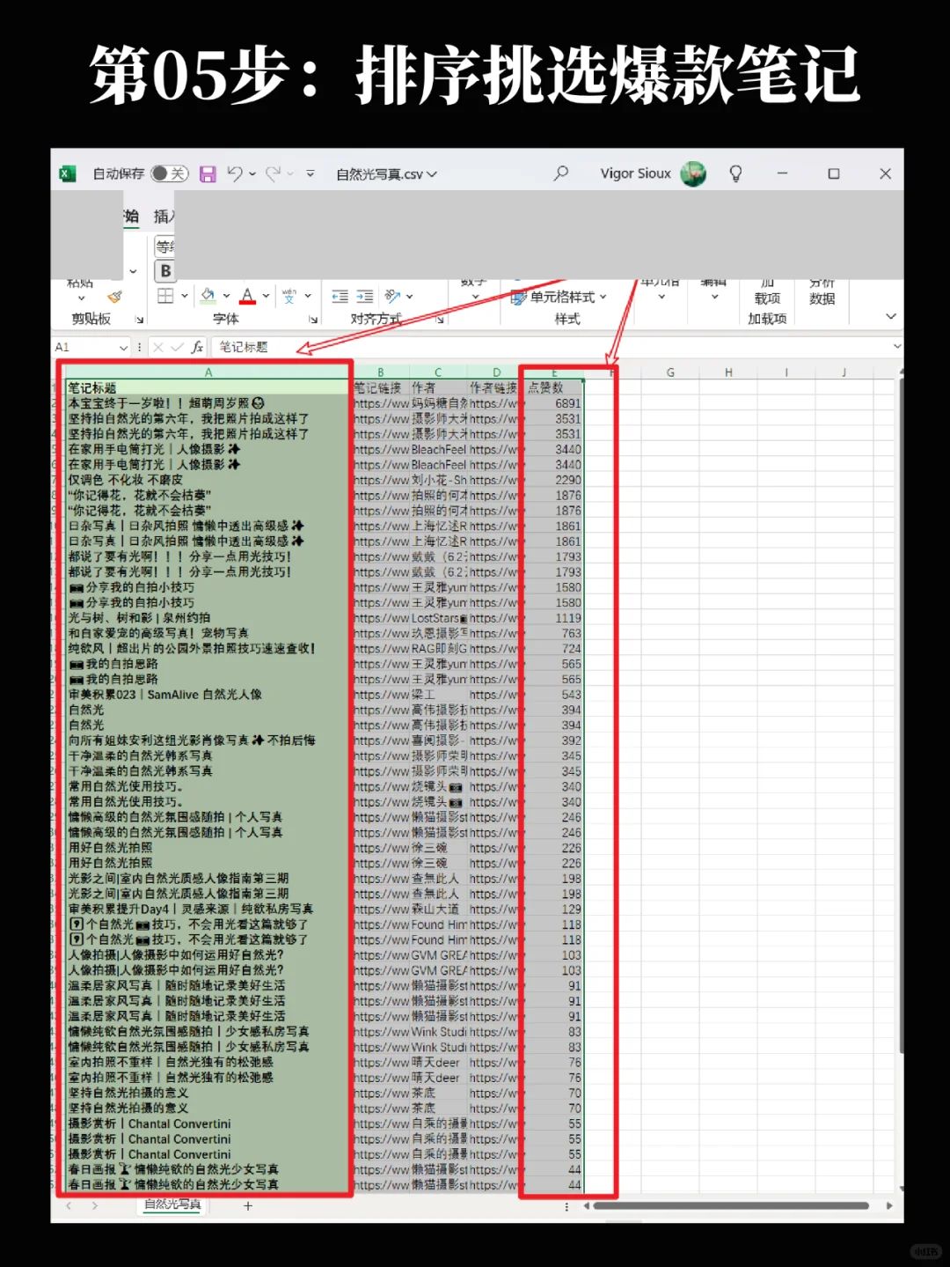Open the Name Box dropdown

[124, 347]
